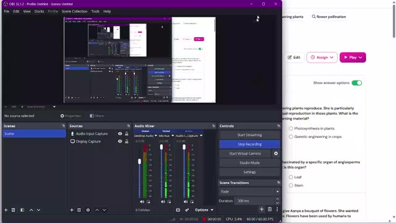Click the Desktop Audio volume slider handle

(139, 161)
